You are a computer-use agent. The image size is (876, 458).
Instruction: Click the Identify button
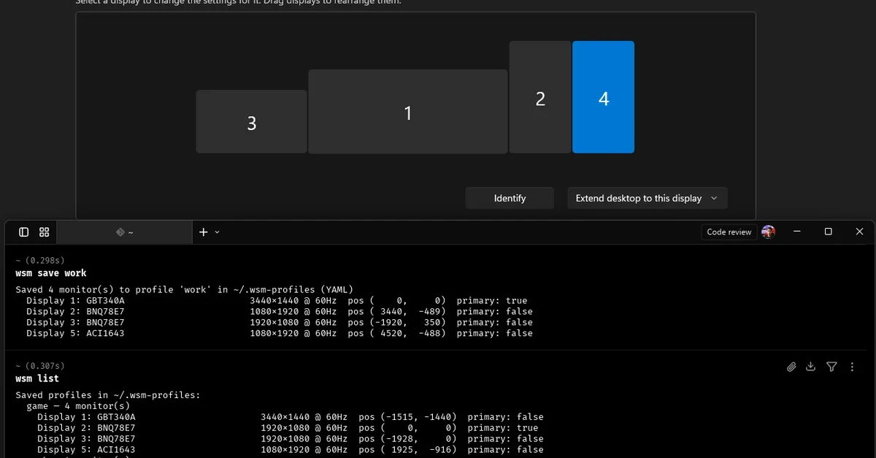pyautogui.click(x=510, y=198)
